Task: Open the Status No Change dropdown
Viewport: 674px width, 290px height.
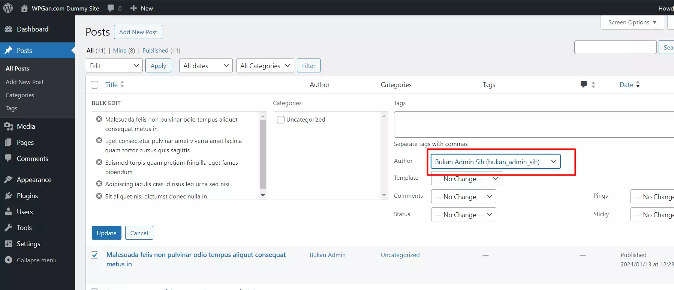Action: tap(464, 215)
